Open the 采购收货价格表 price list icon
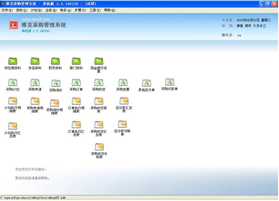Image resolution: width=279 pixels, height=201 pixels. (x=99, y=151)
